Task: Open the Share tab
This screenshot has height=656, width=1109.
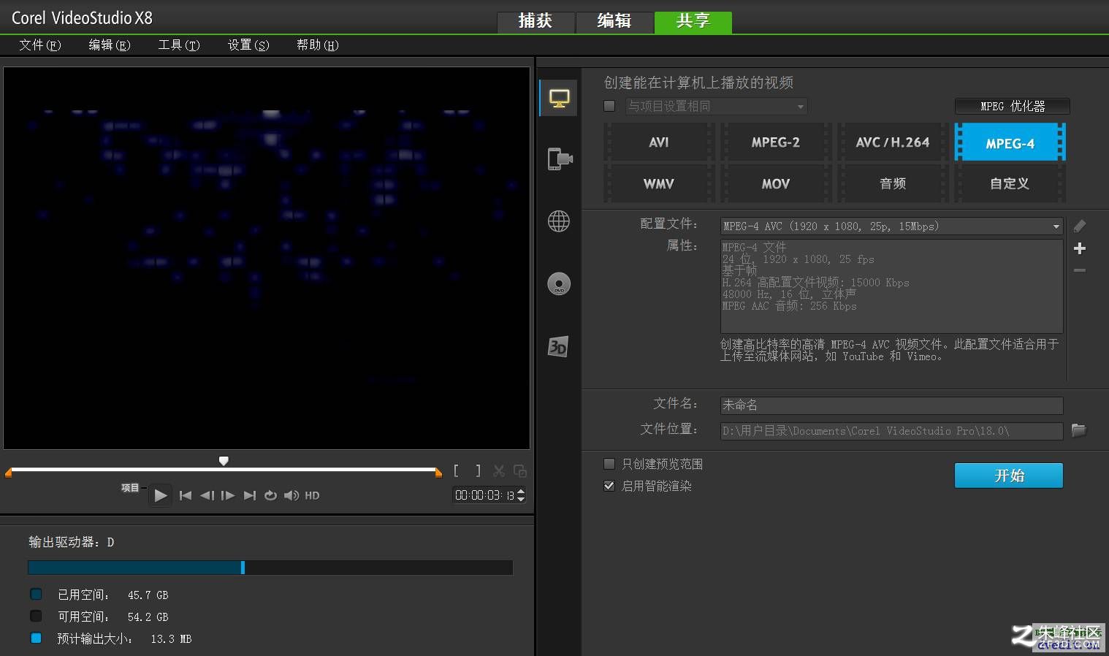Action: (693, 21)
